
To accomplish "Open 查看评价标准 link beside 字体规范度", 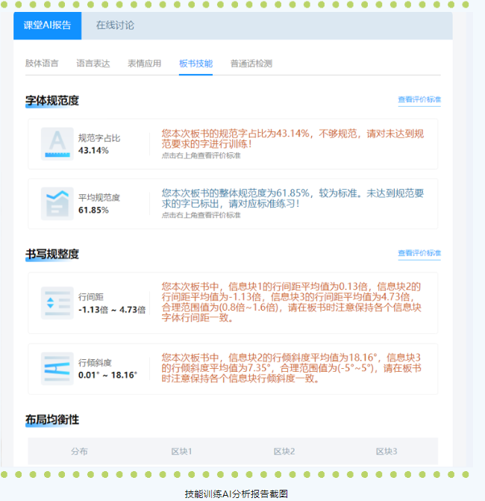I will pos(419,99).
